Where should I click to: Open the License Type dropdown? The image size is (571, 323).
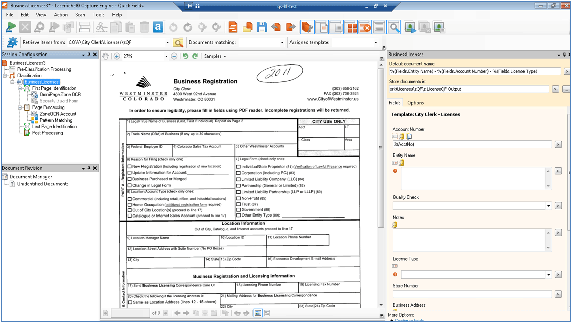click(548, 274)
